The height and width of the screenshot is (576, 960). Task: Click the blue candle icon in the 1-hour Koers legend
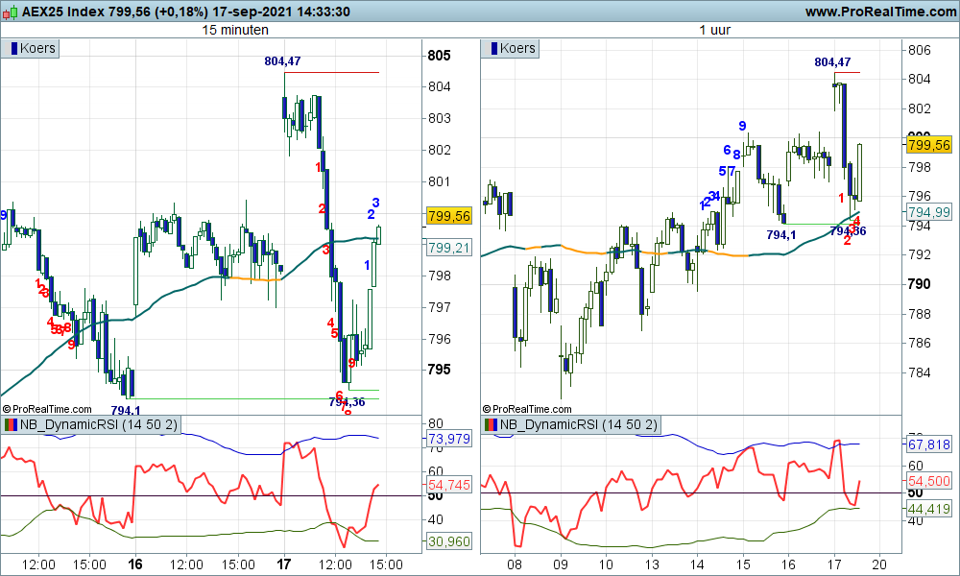492,48
